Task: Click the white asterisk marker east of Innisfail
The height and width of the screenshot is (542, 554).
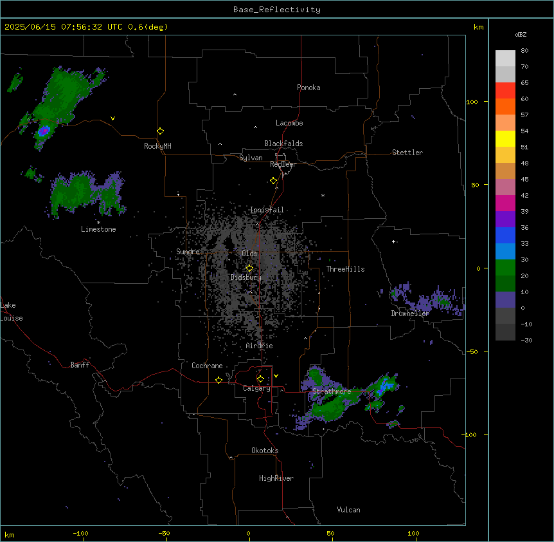Action: point(323,195)
